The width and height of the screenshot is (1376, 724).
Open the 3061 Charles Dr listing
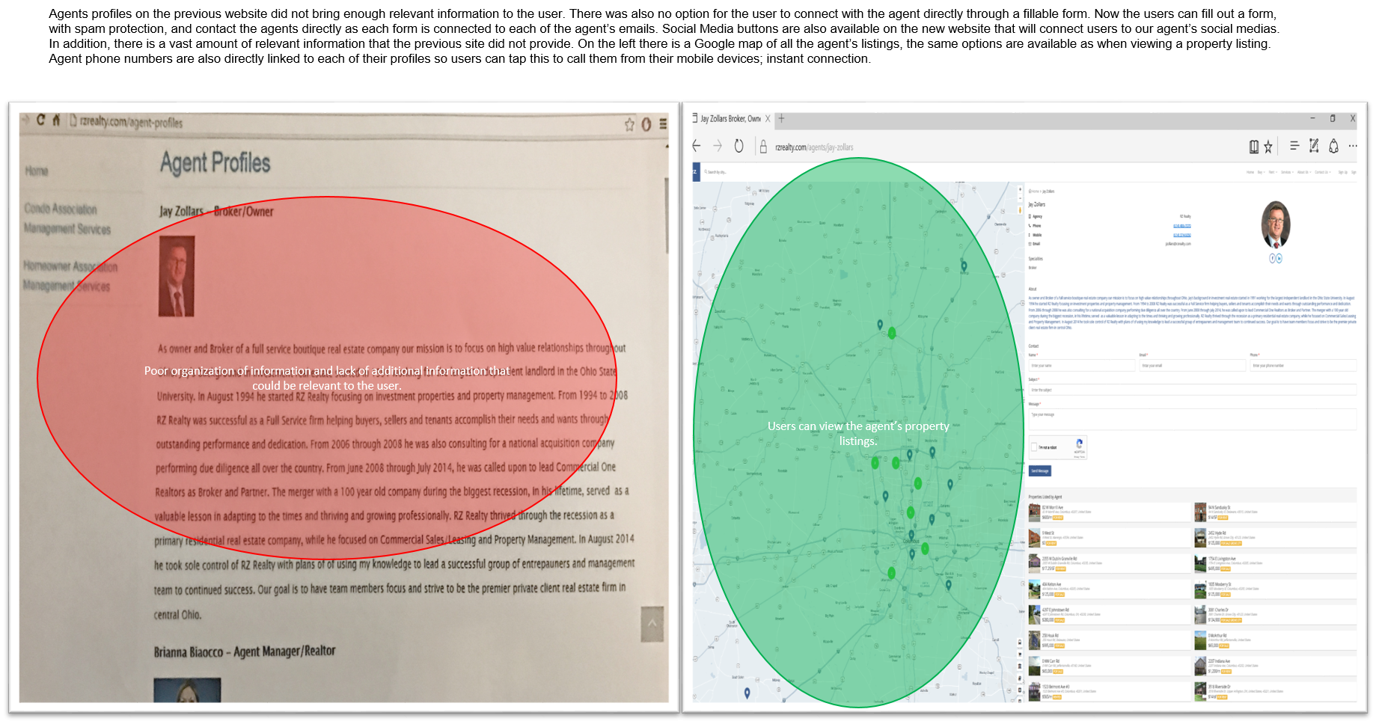[1275, 615]
